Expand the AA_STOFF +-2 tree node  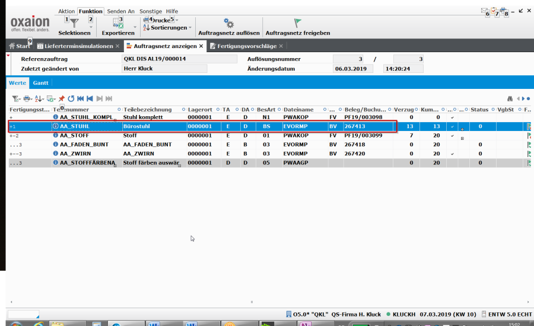14,136
